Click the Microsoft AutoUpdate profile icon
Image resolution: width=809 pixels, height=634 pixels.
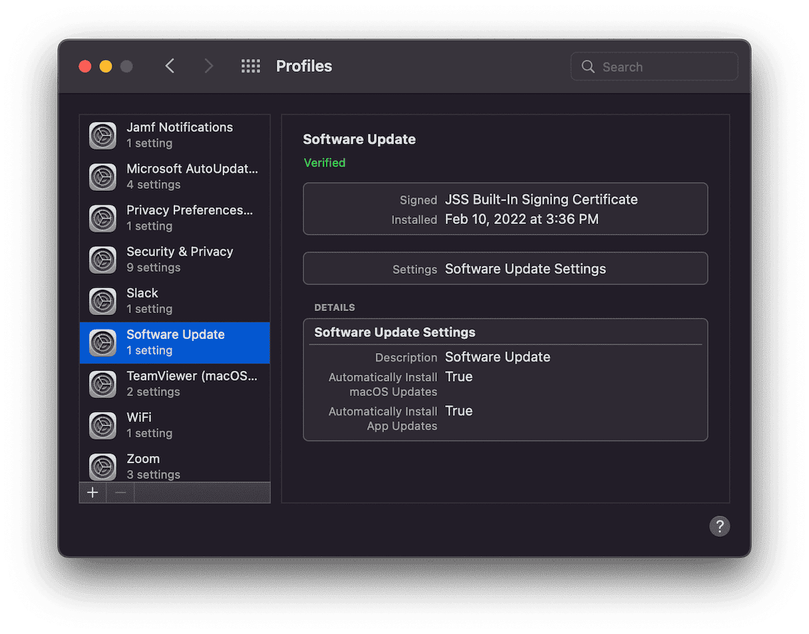coord(102,177)
